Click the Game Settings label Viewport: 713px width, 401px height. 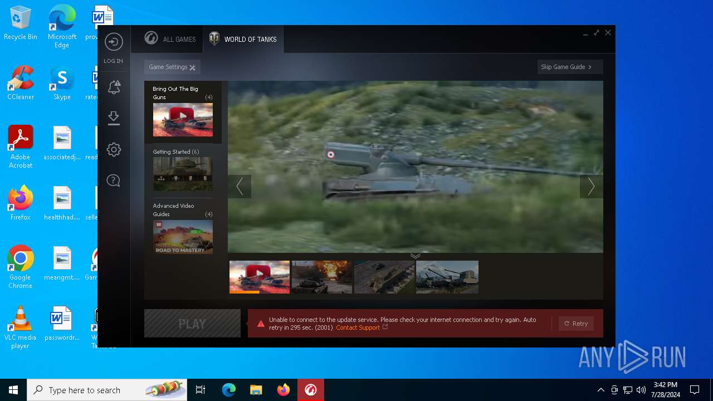168,67
